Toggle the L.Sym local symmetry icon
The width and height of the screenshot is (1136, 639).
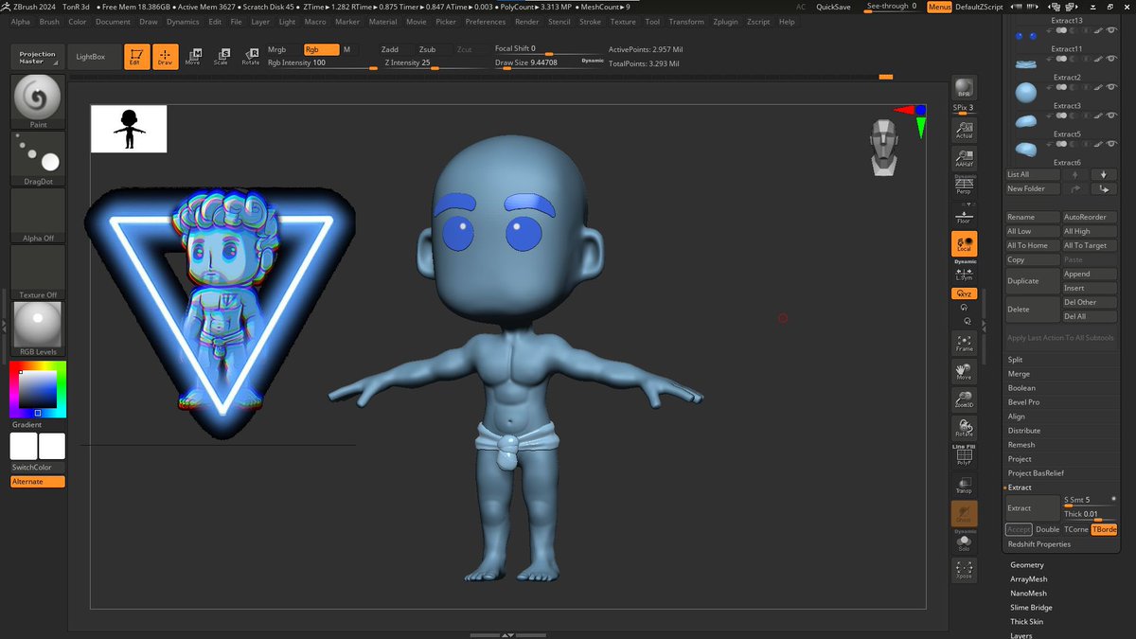(964, 274)
